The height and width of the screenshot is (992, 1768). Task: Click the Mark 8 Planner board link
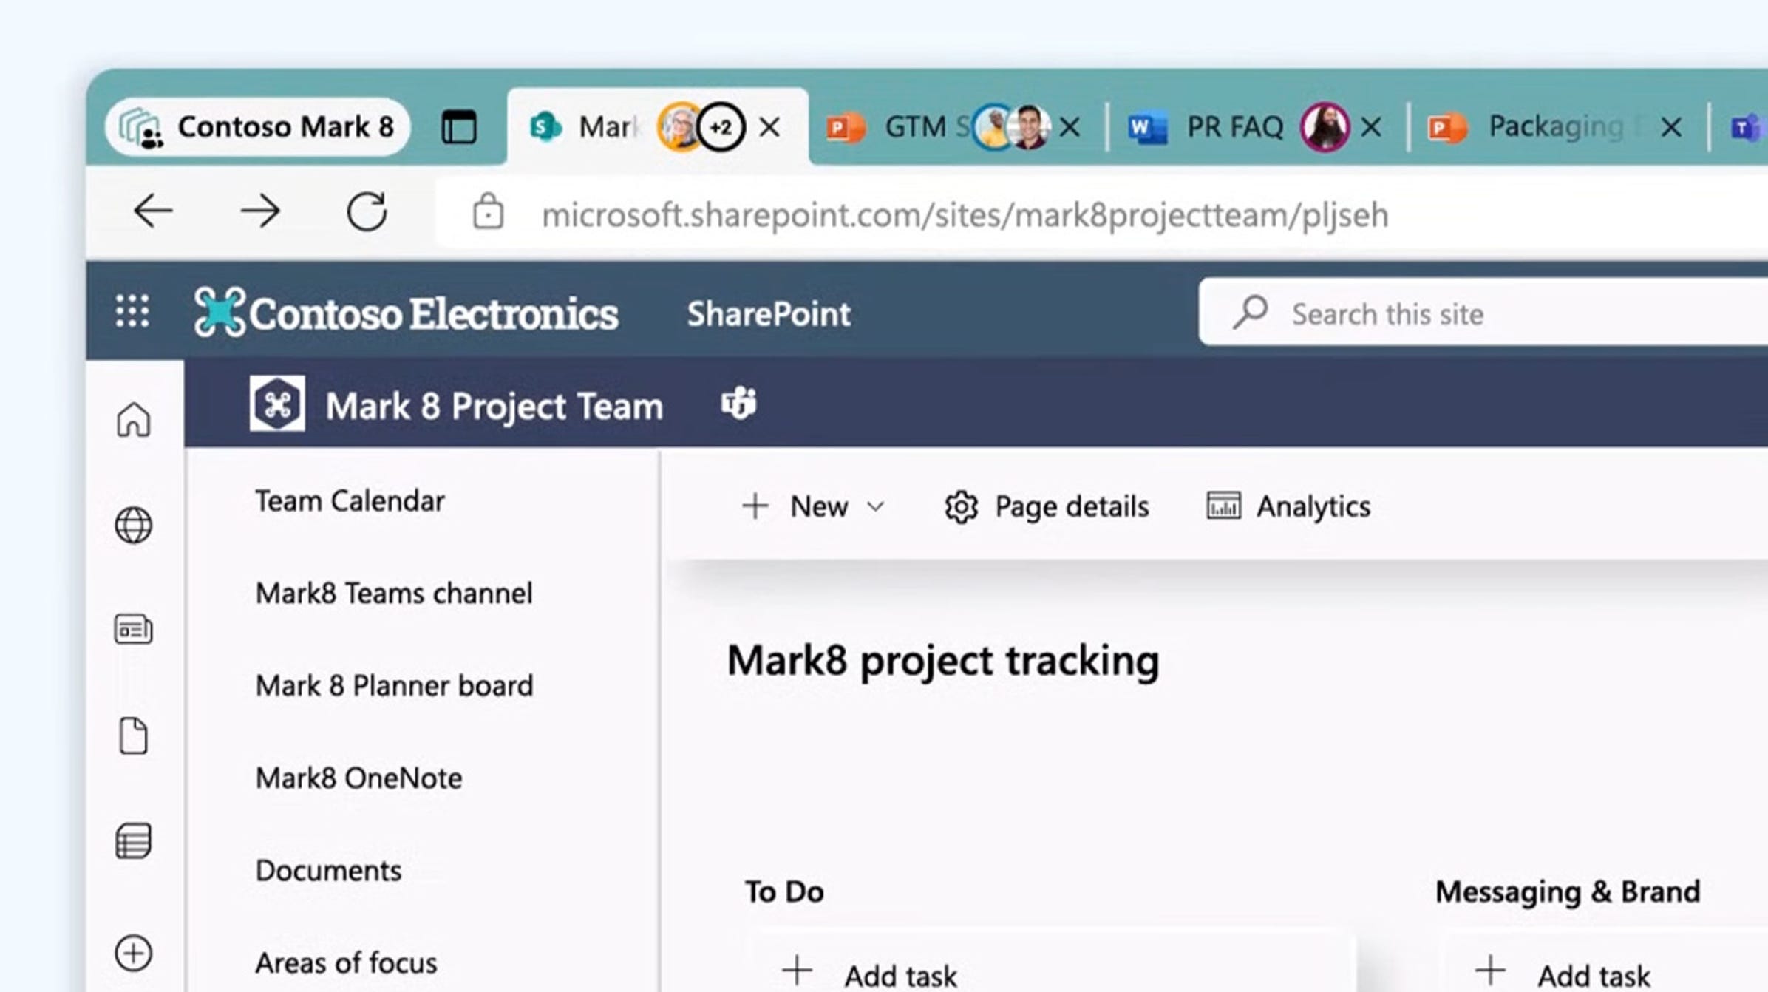(393, 684)
